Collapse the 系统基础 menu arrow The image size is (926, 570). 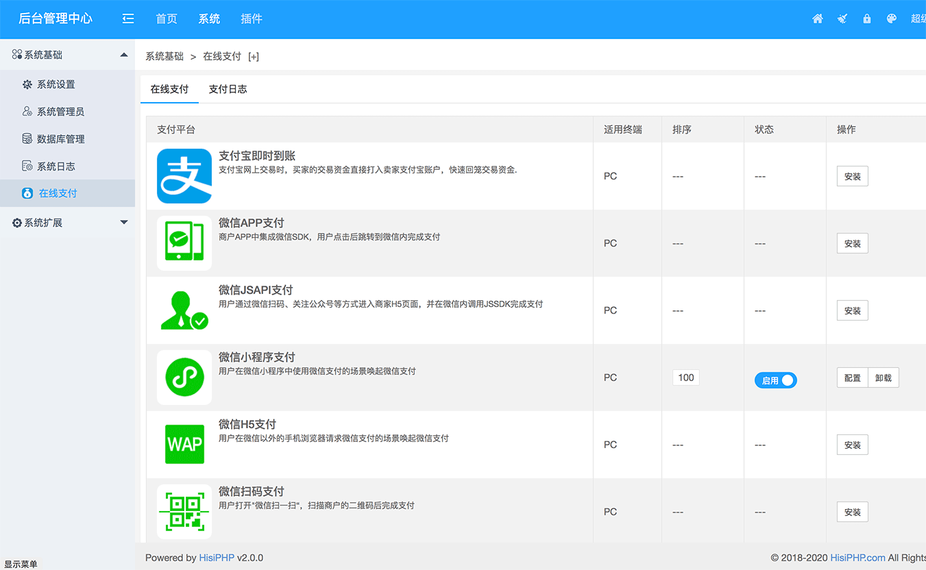pos(124,55)
